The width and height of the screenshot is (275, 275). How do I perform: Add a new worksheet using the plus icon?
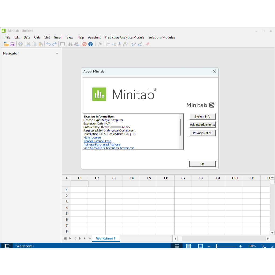(90, 238)
